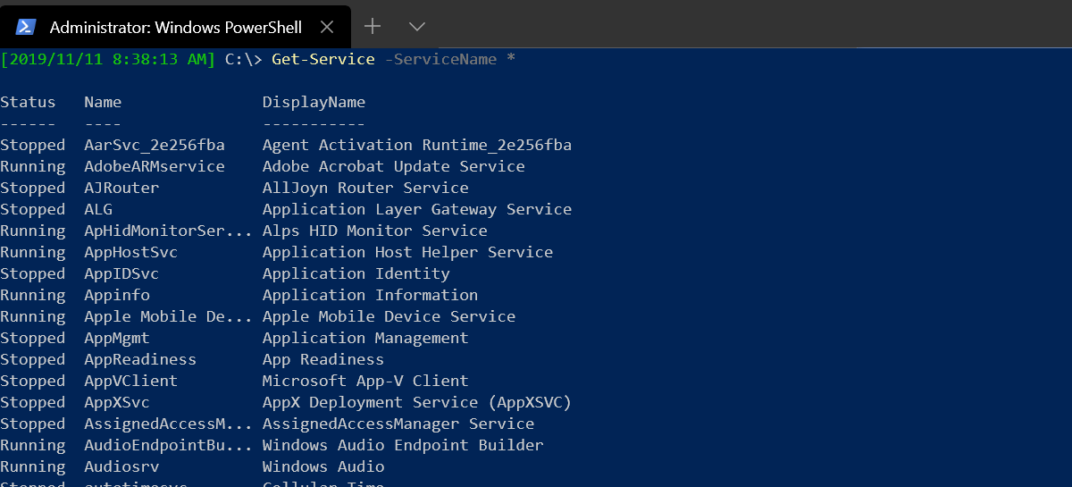
Task: Click Application Host Helper Service text
Action: tap(407, 252)
